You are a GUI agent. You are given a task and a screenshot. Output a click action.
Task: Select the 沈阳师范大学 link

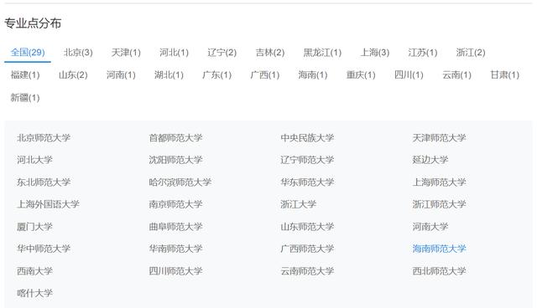click(x=175, y=160)
